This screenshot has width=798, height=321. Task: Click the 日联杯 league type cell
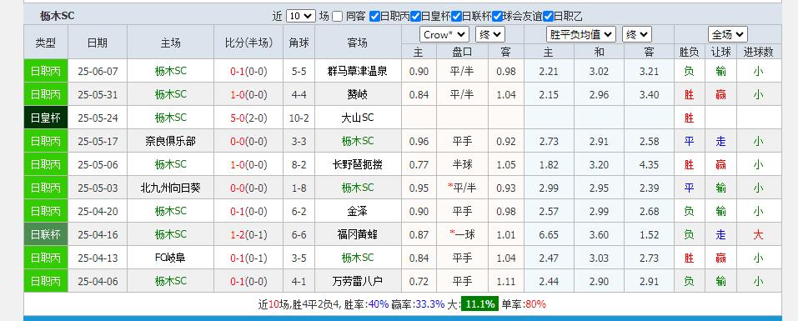tap(45, 235)
